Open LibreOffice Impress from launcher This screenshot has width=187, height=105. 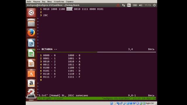[31, 63]
